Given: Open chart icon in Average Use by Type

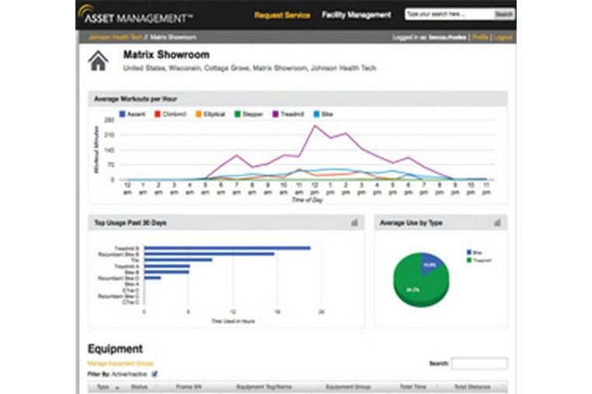Looking at the screenshot, I should coord(497,223).
